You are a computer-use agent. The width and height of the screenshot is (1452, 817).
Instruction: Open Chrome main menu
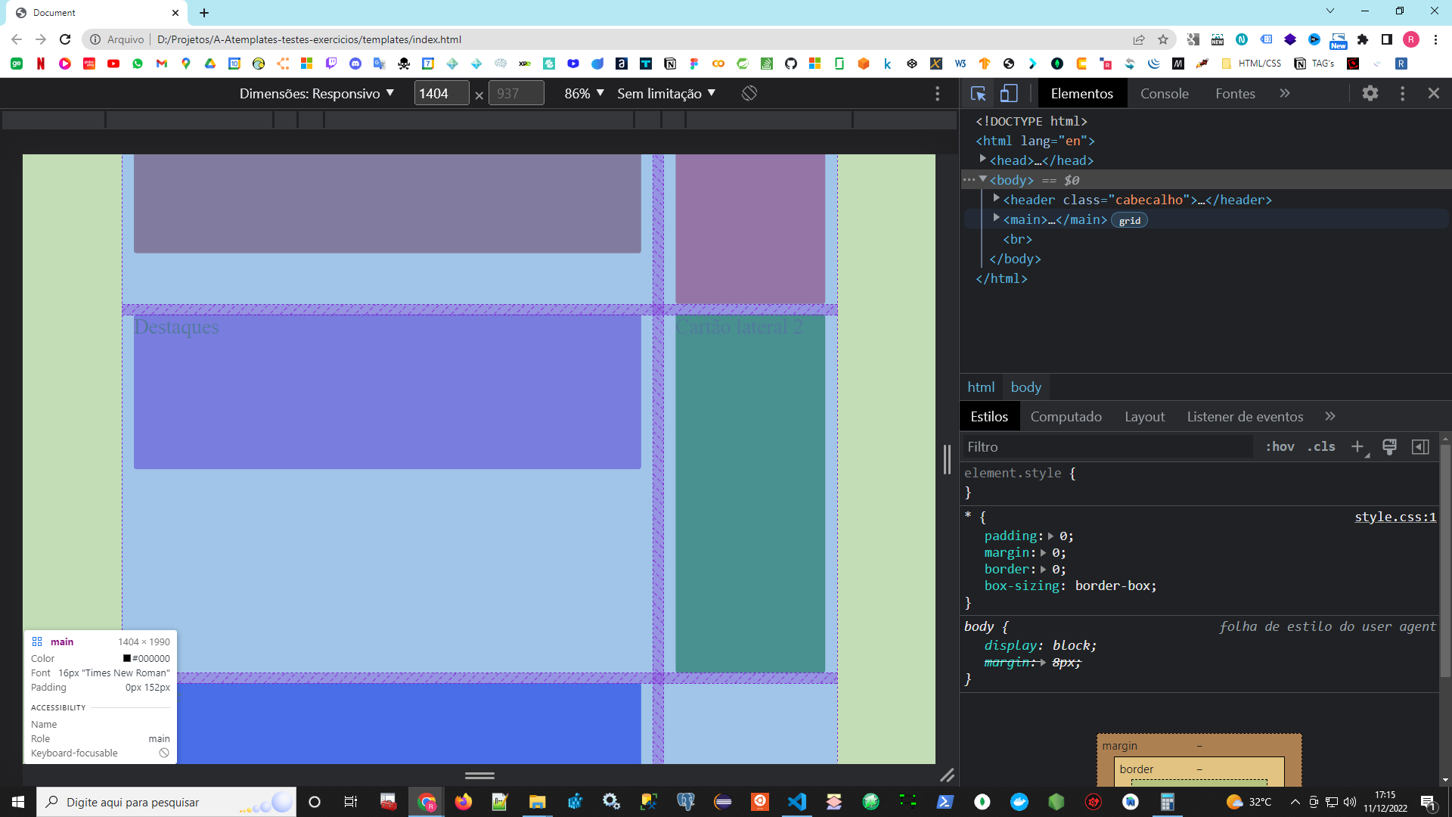pos(1435,39)
